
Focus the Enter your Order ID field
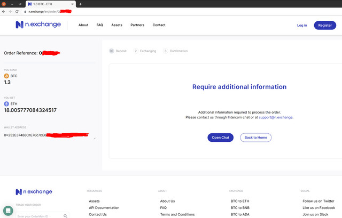coord(42,216)
